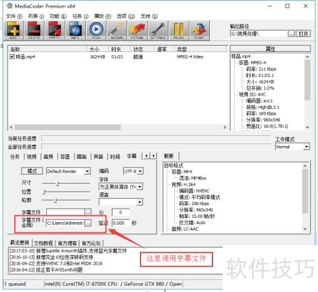The width and height of the screenshot is (318, 292).
Task: Open the 编码 UTF-8 dropdown
Action: click(134, 171)
